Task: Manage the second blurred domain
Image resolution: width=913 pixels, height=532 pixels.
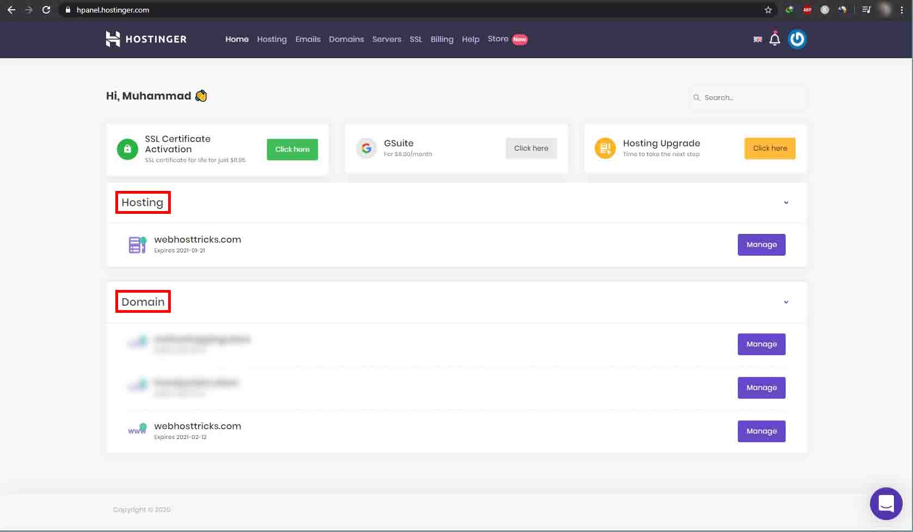Action: (761, 388)
